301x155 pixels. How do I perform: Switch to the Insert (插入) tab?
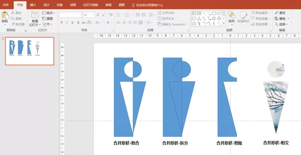coord(33,5)
